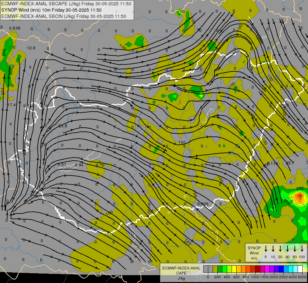This screenshot has width=308, height=283.
Task: Click the 6.51 value on the map
Action: [x=62, y=164]
